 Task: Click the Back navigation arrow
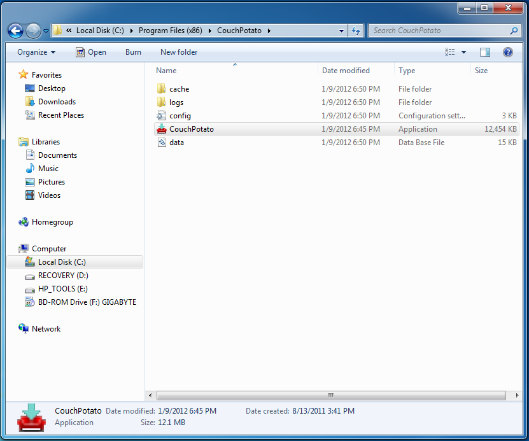(15, 31)
